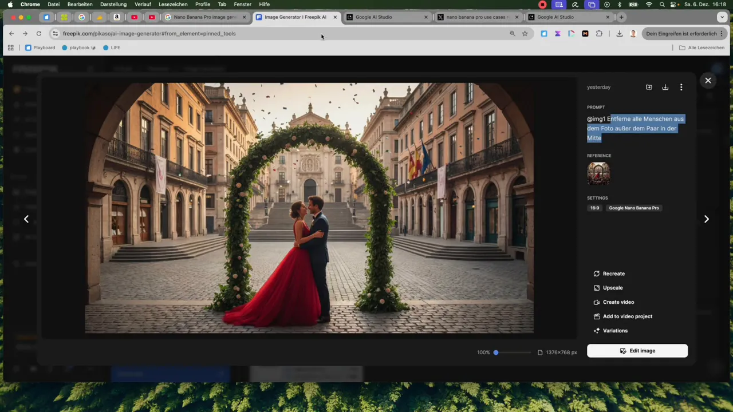This screenshot has height=412, width=733.
Task: Click the download icon for this image
Action: (x=665, y=87)
